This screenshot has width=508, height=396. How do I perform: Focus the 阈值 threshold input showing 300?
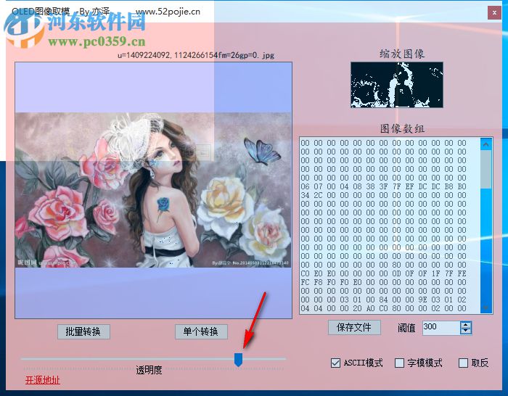coord(441,328)
